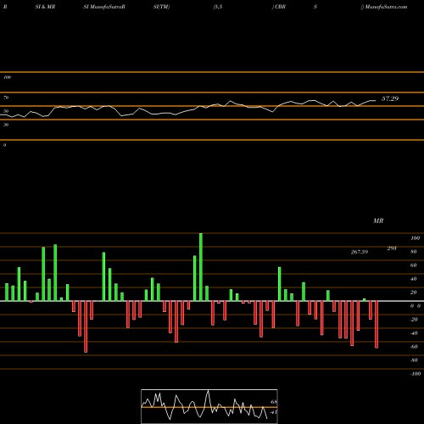Click the RSI 70 level label
Viewport: 424px width, 424px height.
pos(6,98)
